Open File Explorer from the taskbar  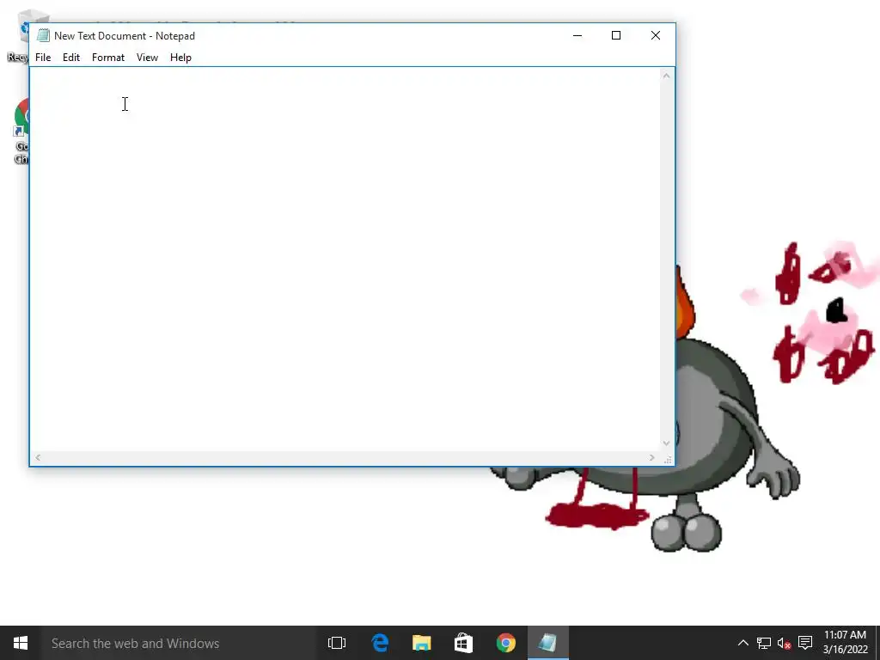(421, 643)
